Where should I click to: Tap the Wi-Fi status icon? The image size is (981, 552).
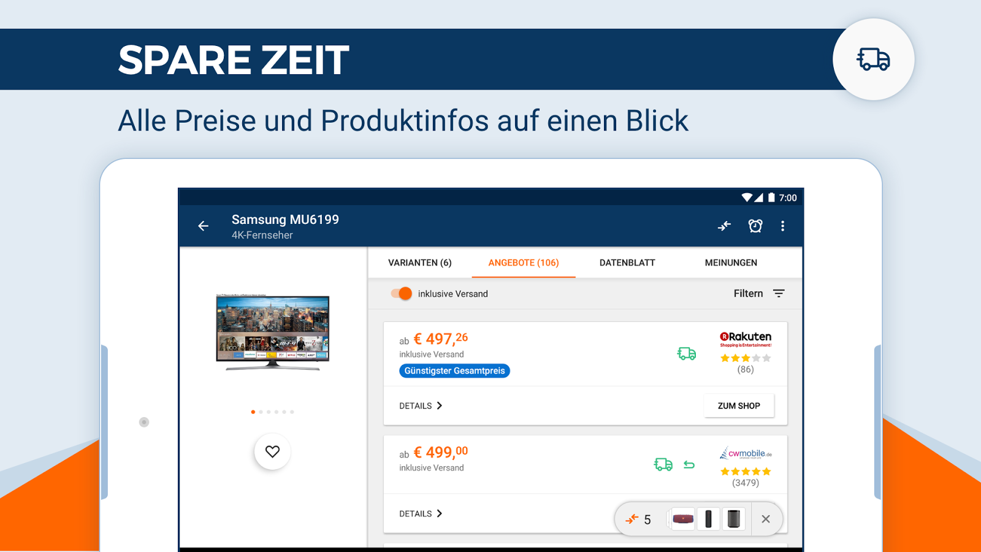pos(747,197)
